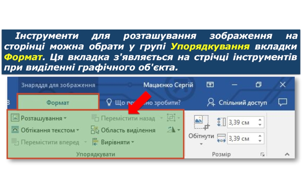
Task: Close the Word window
Action: tap(282, 84)
